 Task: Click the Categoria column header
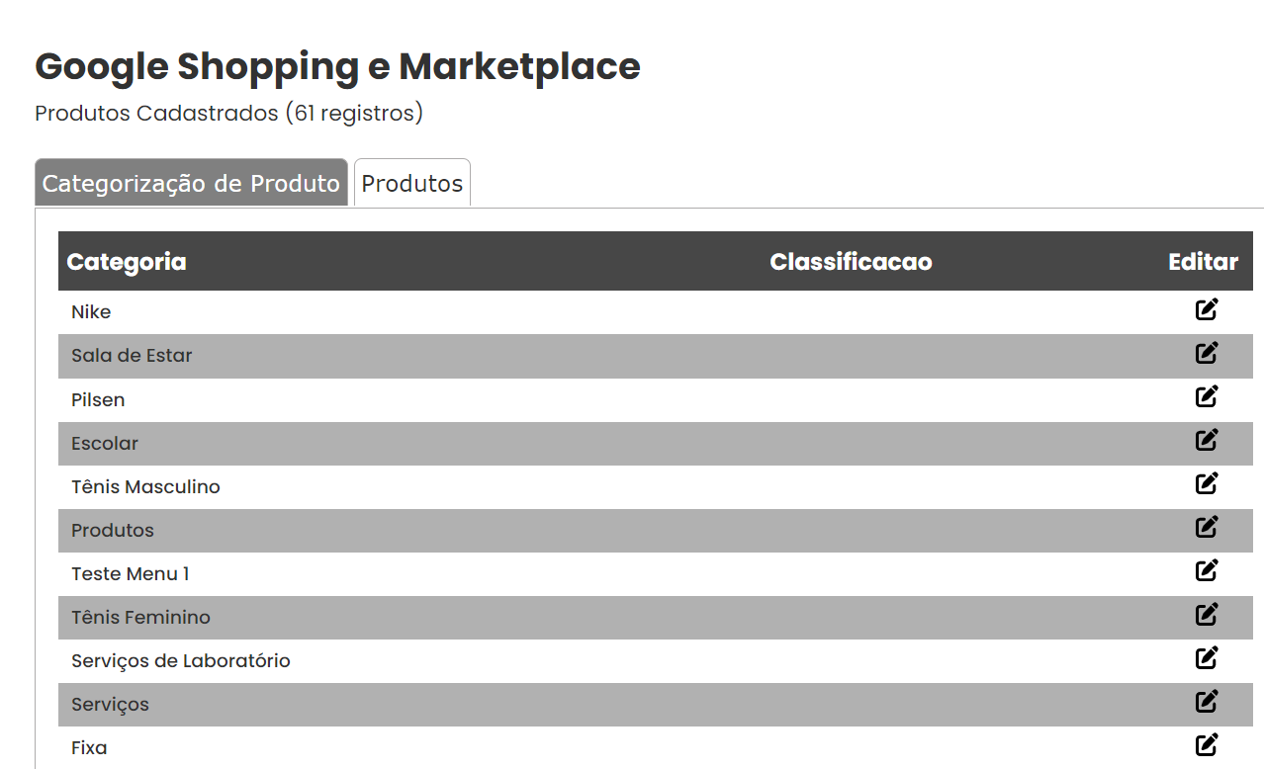point(127,261)
